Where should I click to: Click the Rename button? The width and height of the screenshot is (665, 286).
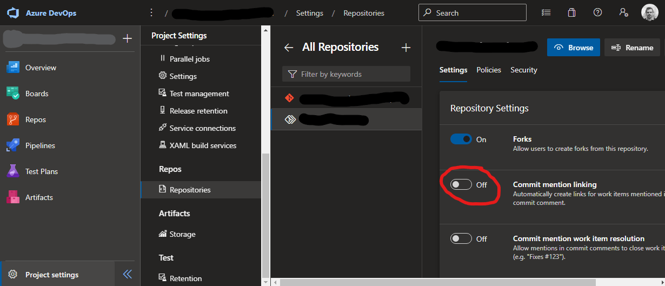tap(632, 48)
